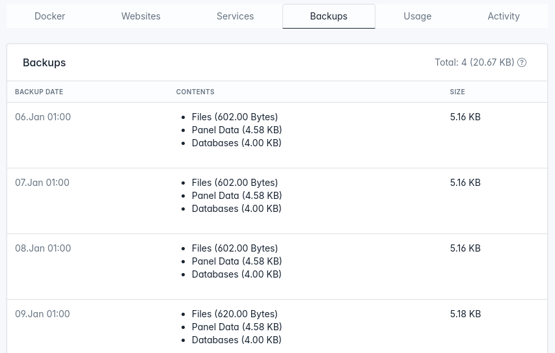Click the 5.16 KB size of 08.Jan backup

point(465,248)
